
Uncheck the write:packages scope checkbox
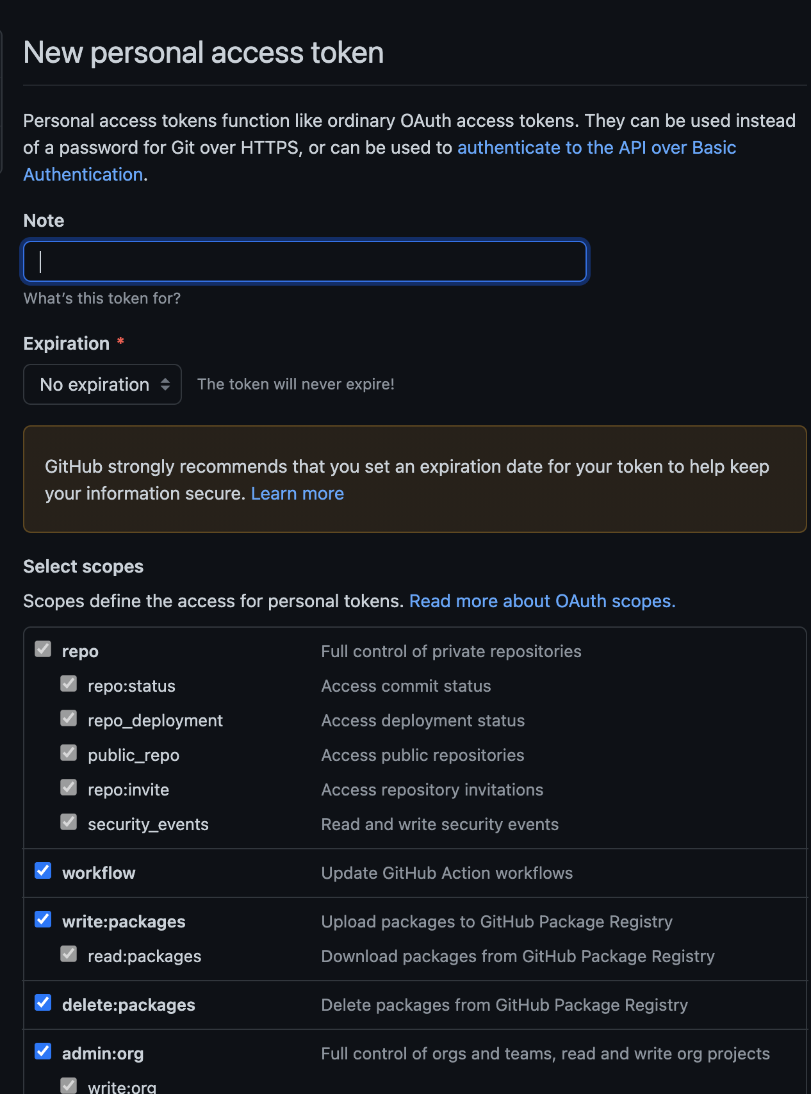point(43,920)
